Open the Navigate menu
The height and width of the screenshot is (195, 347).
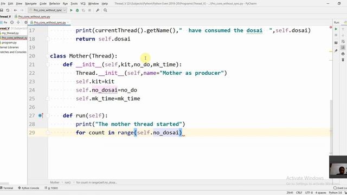click(31, 4)
